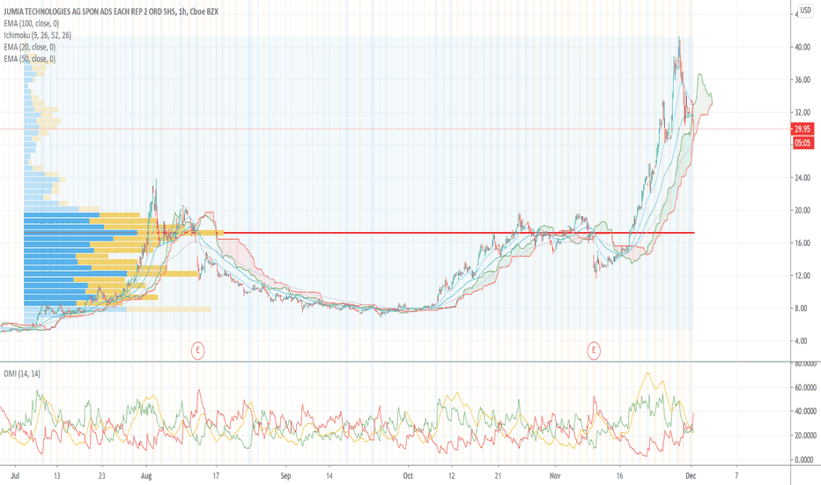Select the JUMIA TECHNOLOGIES chart title
Viewport: 821px width, 485px height.
click(x=111, y=11)
